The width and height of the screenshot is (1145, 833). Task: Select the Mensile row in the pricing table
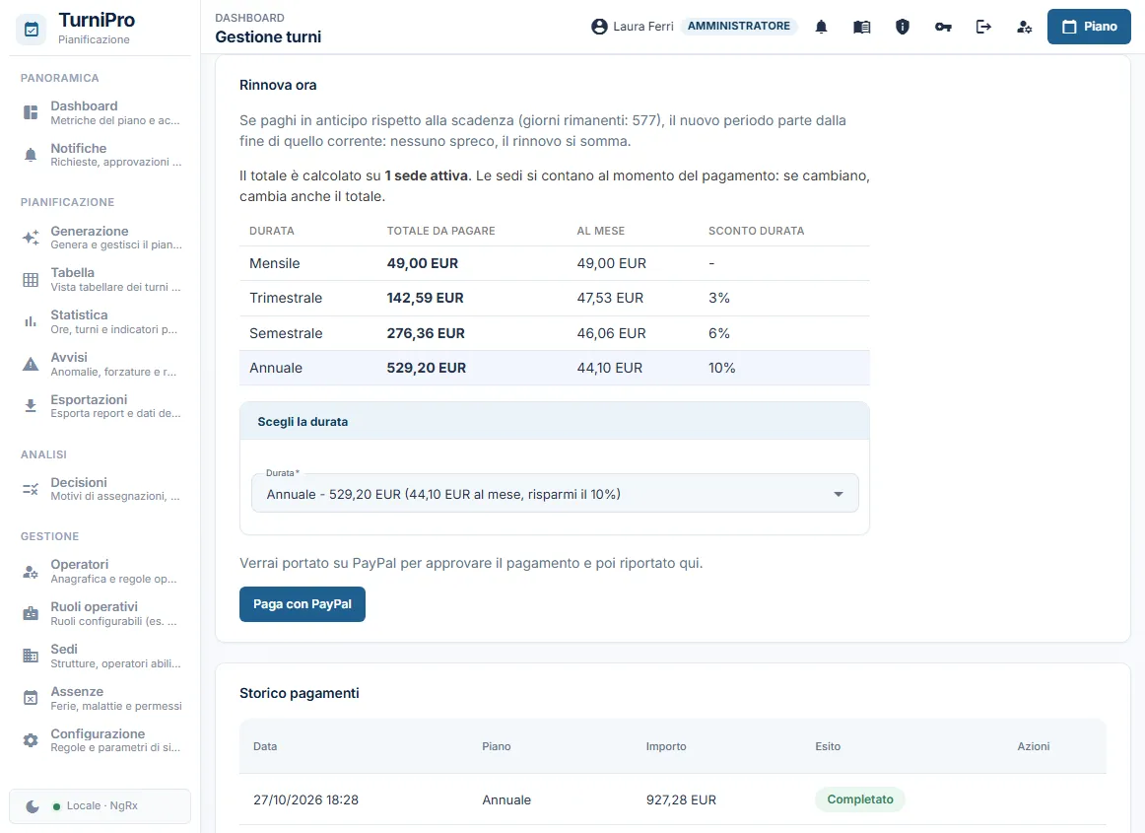click(554, 263)
